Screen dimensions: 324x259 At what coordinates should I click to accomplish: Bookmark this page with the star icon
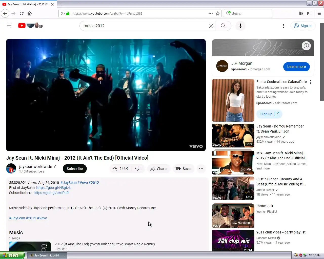(218, 13)
